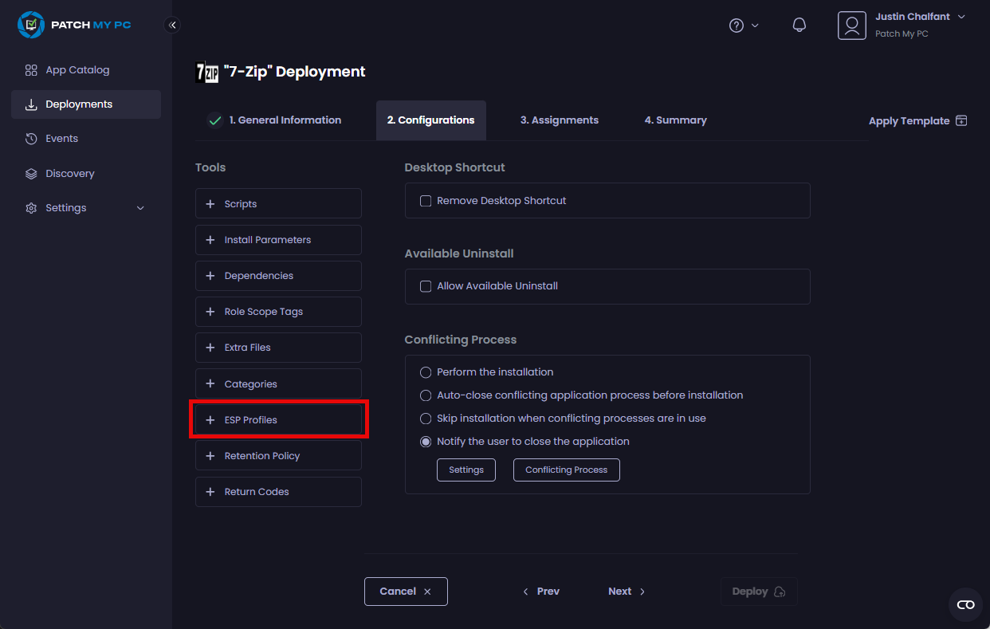Image resolution: width=990 pixels, height=629 pixels.
Task: Collapse the sidebar with the double-chevron icon
Action: pyautogui.click(x=172, y=25)
